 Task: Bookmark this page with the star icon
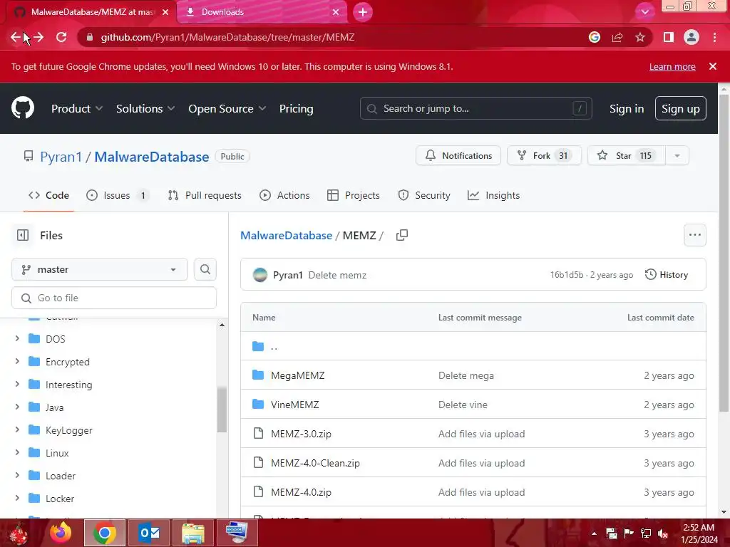tap(640, 37)
